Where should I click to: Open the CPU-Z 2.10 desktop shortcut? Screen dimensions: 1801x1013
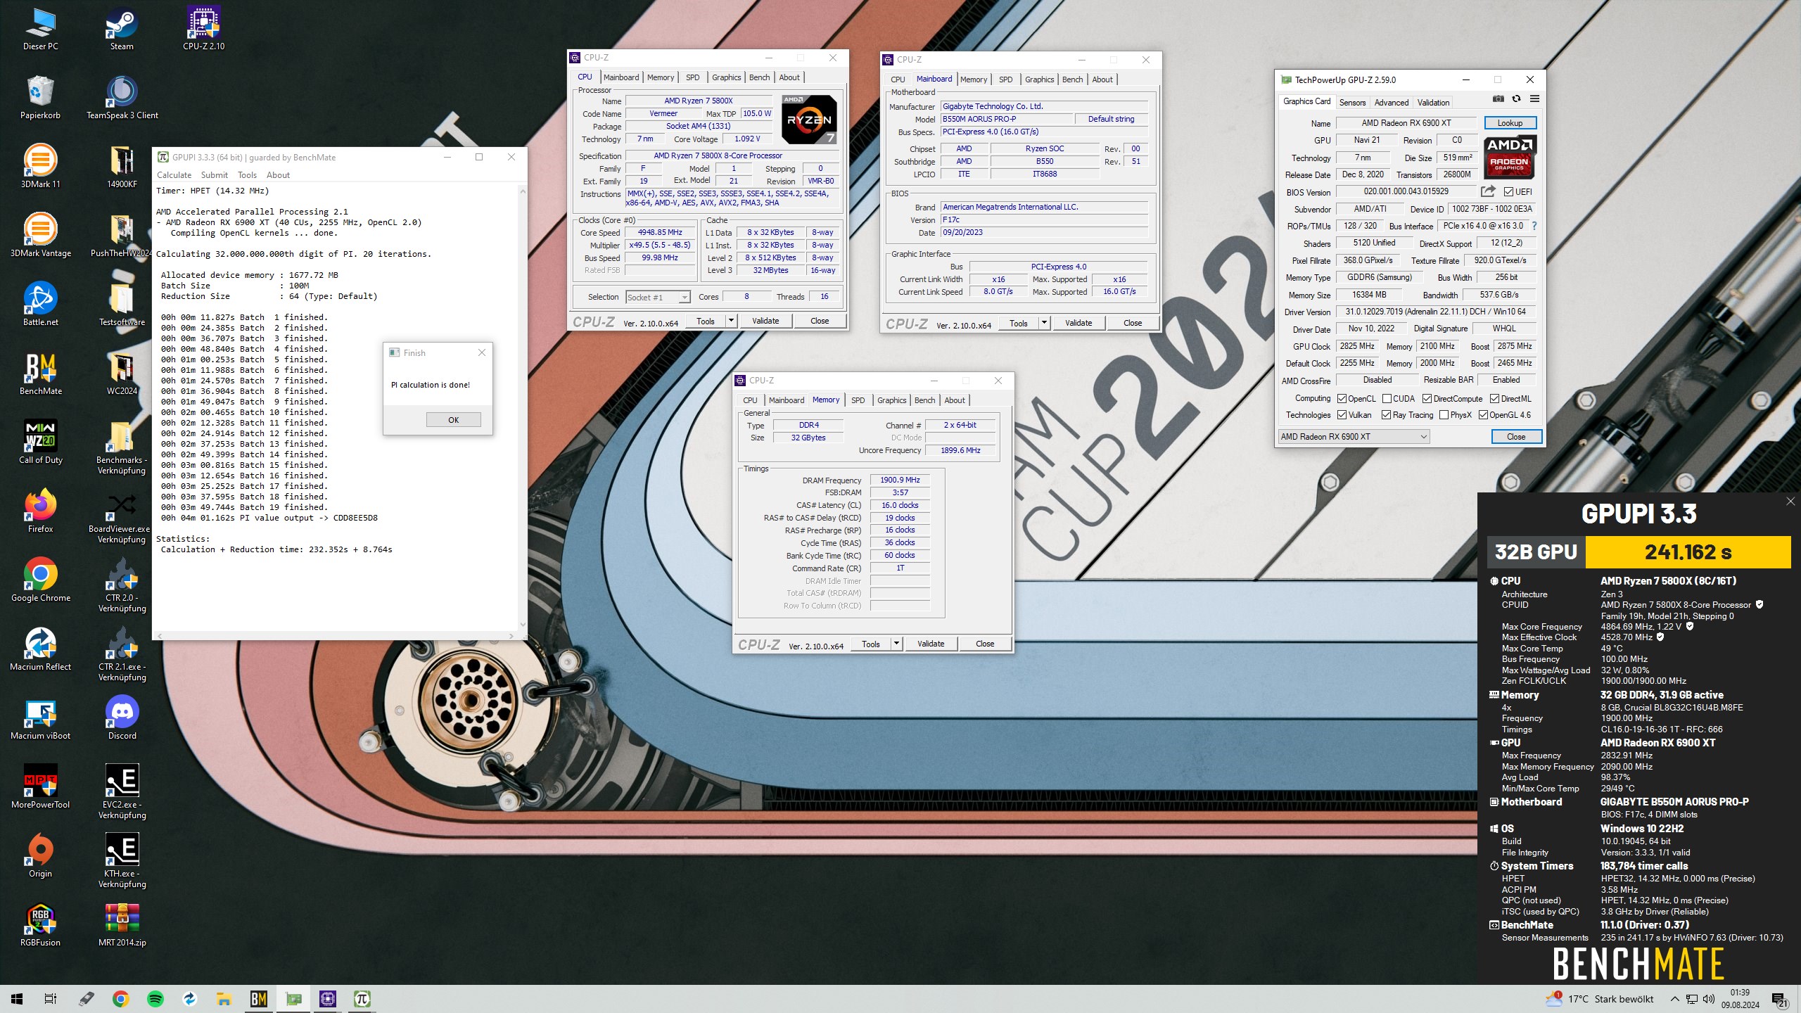(x=203, y=30)
